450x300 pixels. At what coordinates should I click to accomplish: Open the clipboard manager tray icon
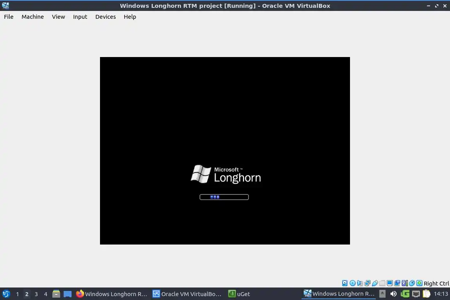click(x=427, y=294)
